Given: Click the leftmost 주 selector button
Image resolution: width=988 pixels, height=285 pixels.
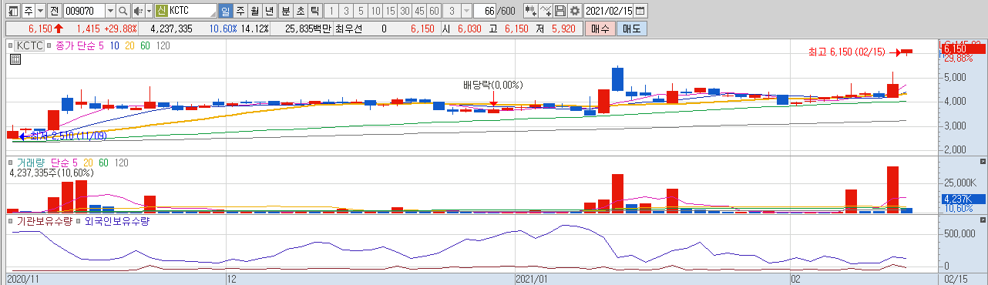Looking at the screenshot, I should (x=28, y=11).
